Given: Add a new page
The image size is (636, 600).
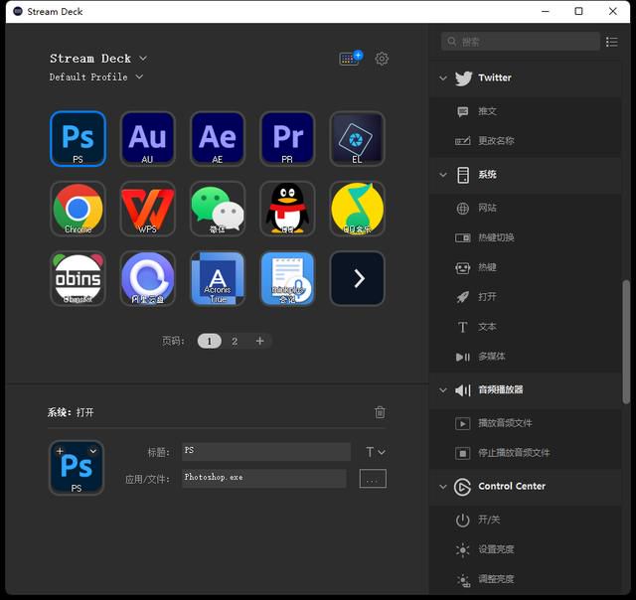Looking at the screenshot, I should click(260, 341).
